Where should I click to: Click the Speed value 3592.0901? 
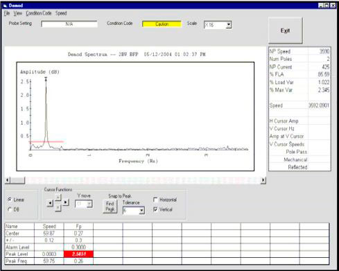point(319,105)
